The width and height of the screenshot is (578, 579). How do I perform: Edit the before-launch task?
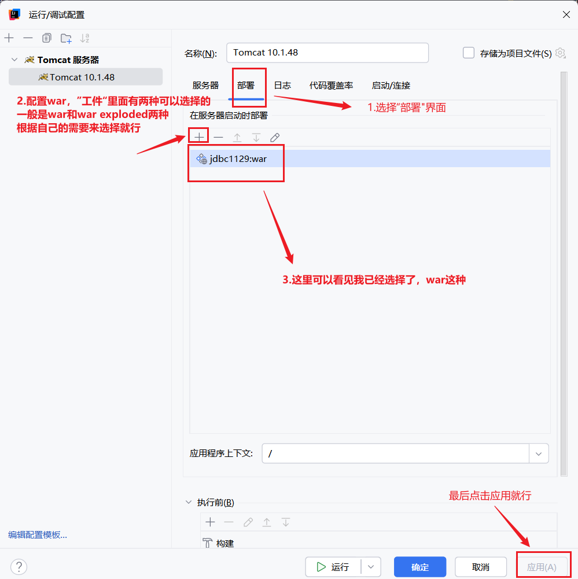248,522
